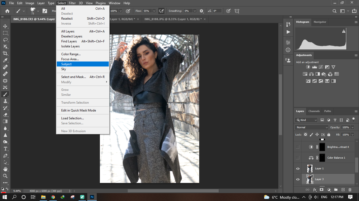
Task: Toggle layer filtering switch on or off
Action: click(354, 120)
